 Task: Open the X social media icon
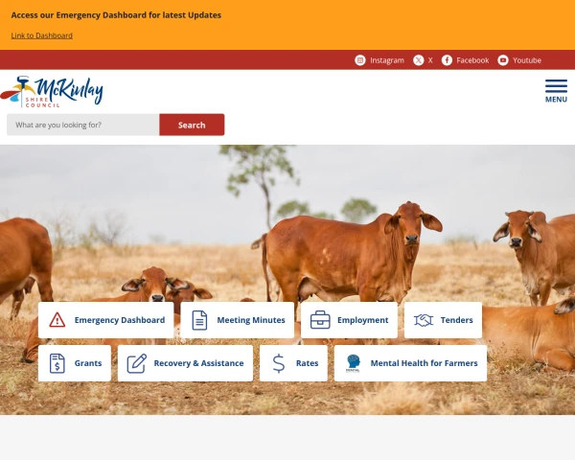click(x=419, y=60)
